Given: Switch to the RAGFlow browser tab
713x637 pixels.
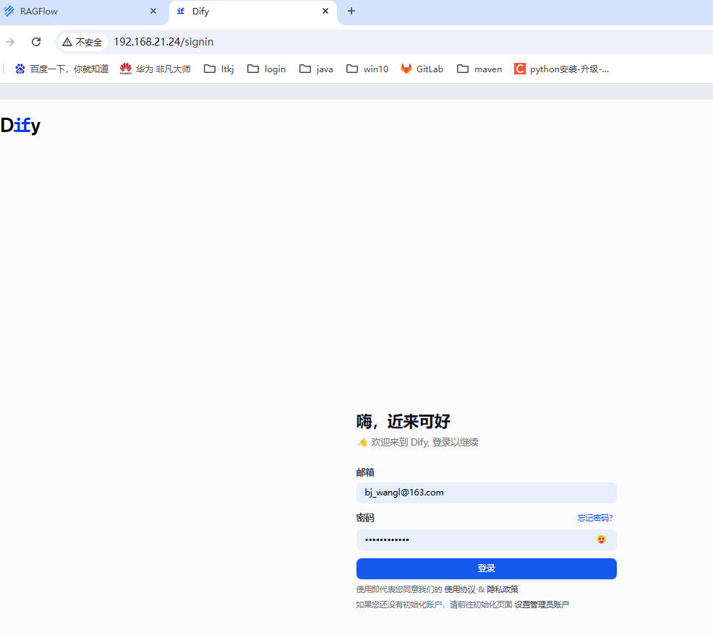Looking at the screenshot, I should 82,12.
